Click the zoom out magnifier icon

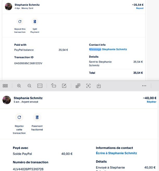click(29, 86)
